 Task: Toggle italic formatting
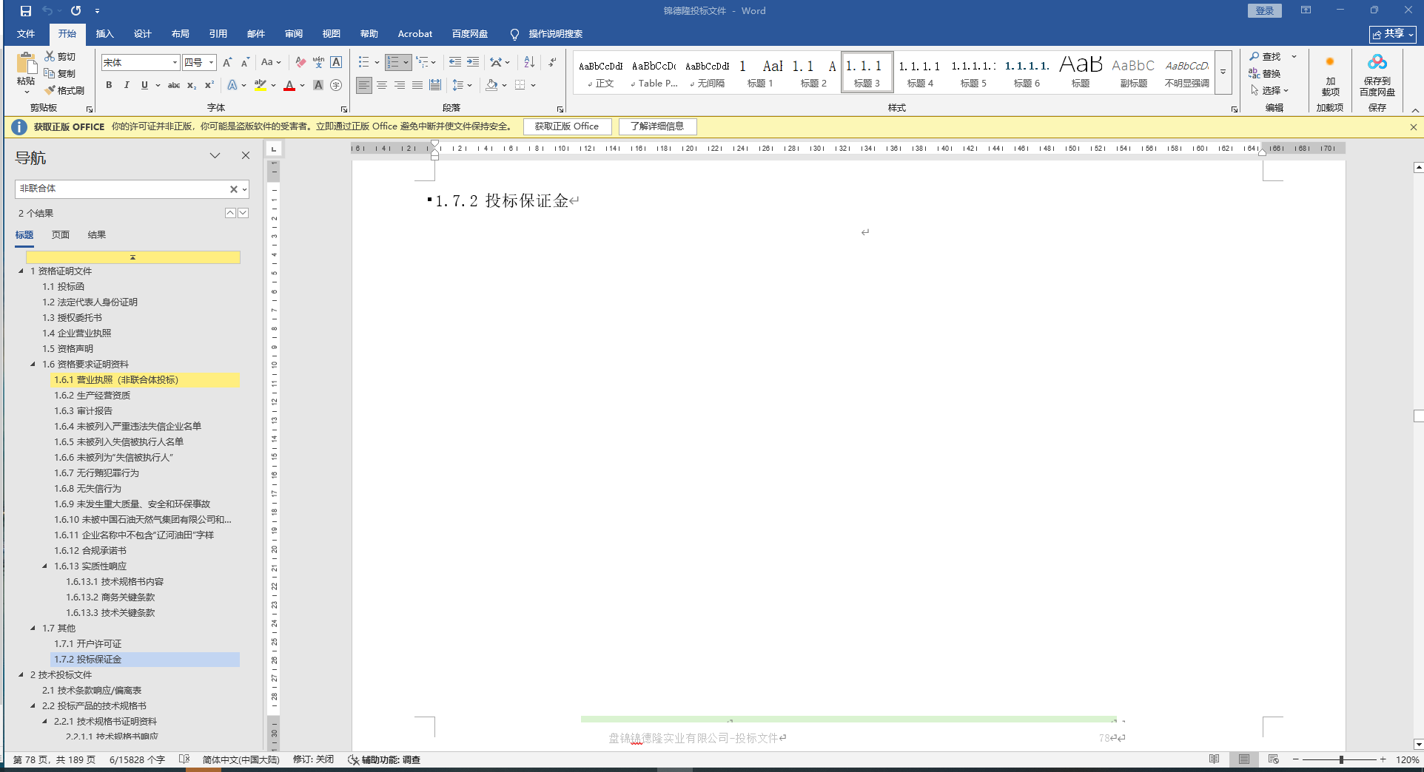pyautogui.click(x=127, y=85)
